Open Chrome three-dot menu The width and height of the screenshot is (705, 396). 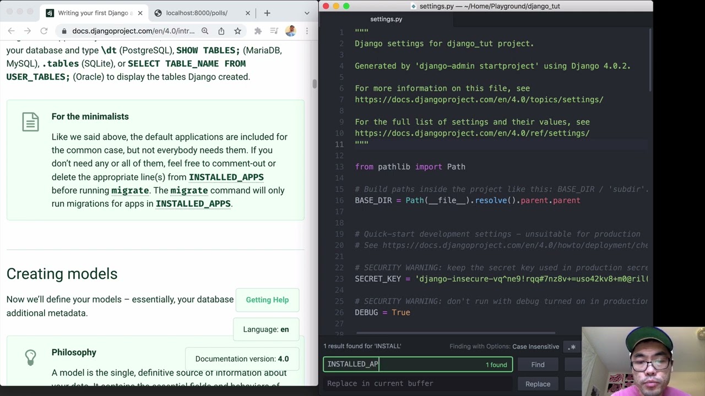click(307, 31)
